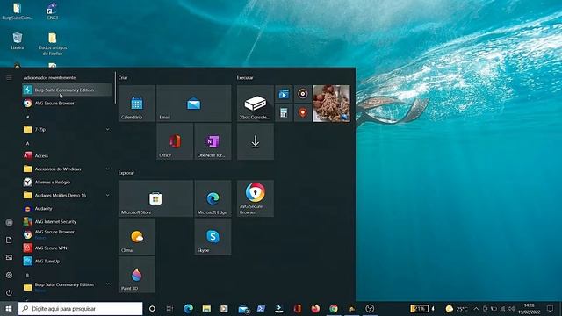Viewport: 562px width, 316px height.
Task: Launch AVG TuneUp
Action: [67, 262]
